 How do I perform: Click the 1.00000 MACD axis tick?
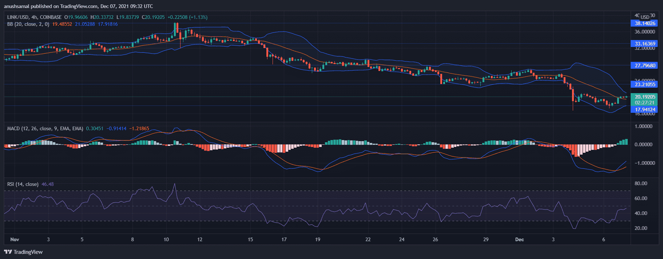[643, 126]
